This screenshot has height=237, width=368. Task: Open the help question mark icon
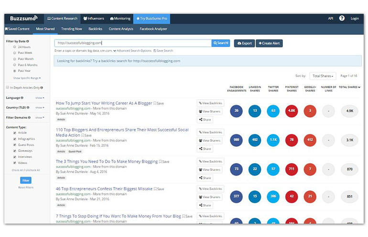coord(342,18)
